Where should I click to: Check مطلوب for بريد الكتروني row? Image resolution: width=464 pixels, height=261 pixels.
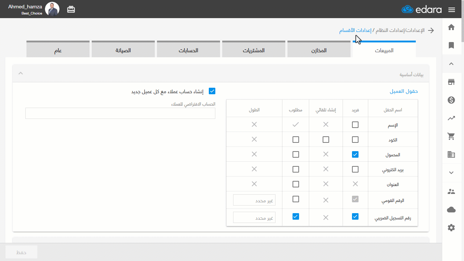tap(296, 169)
